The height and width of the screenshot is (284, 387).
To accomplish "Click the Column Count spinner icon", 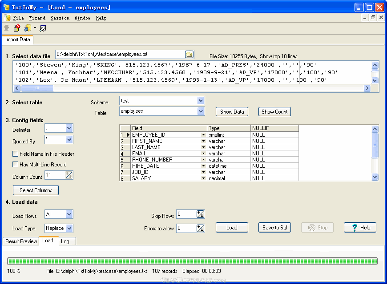I will [69, 175].
